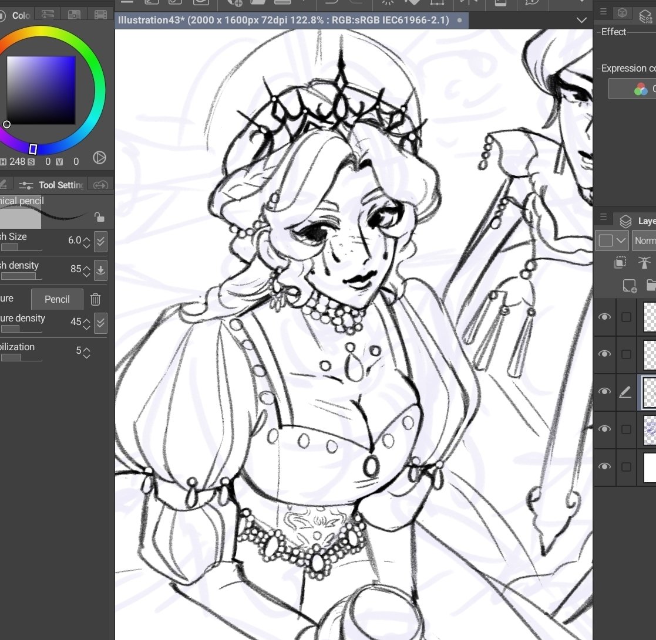Click the hue value 248
The image size is (656, 640).
(x=17, y=161)
